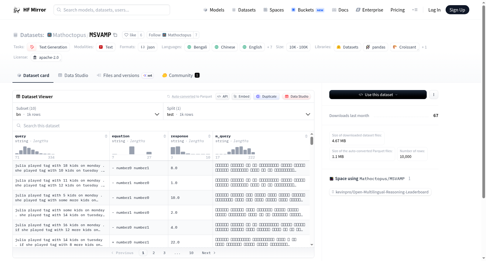This screenshot has height=261, width=486.
Task: Go to Next page of rows
Action: [x=209, y=253]
